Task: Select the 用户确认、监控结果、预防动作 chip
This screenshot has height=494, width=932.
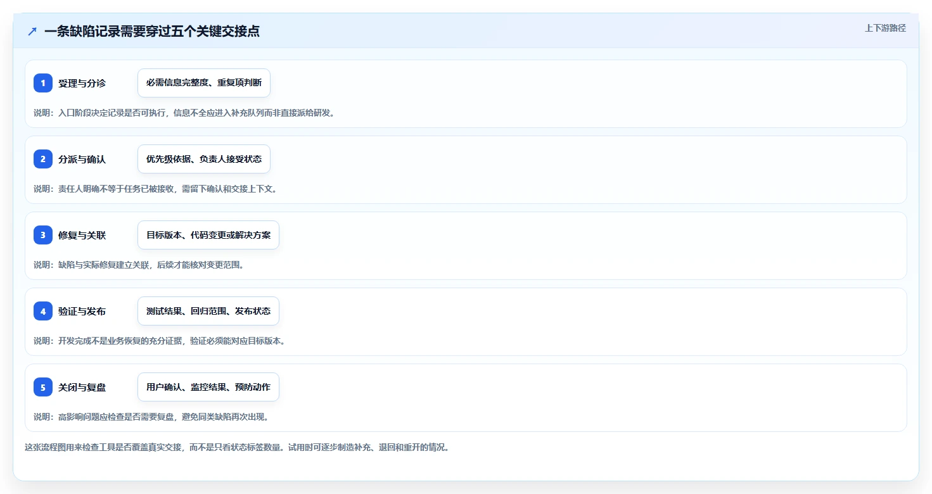Action: (x=208, y=387)
